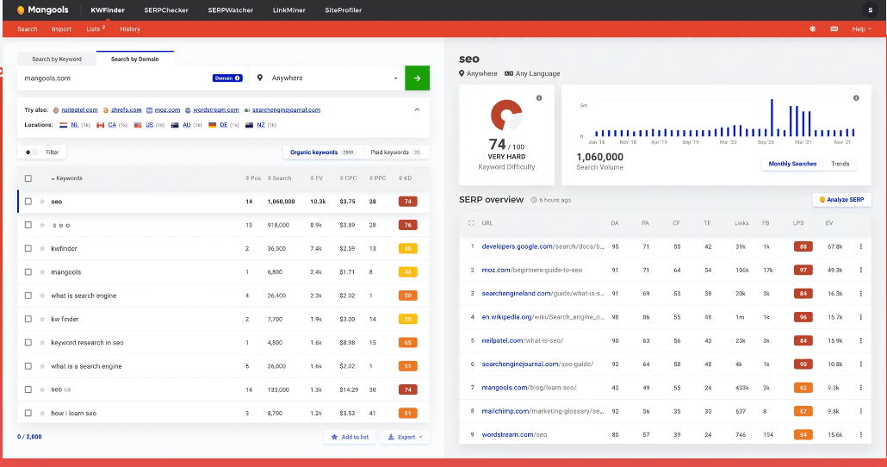This screenshot has width=887, height=467.
Task: Star the keyword 'kw finder'
Action: tap(42, 320)
